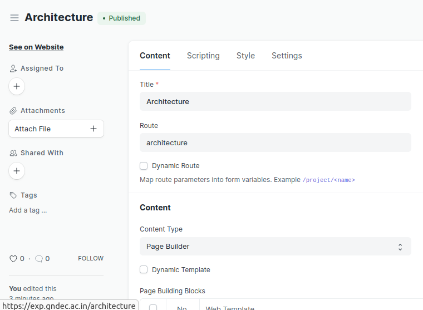Switch to the Style tab
This screenshot has width=423, height=310.
[245, 56]
